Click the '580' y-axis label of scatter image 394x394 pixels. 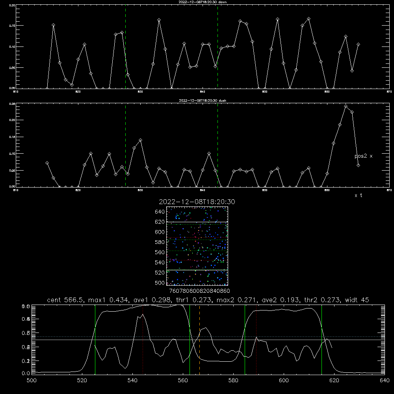(x=160, y=242)
